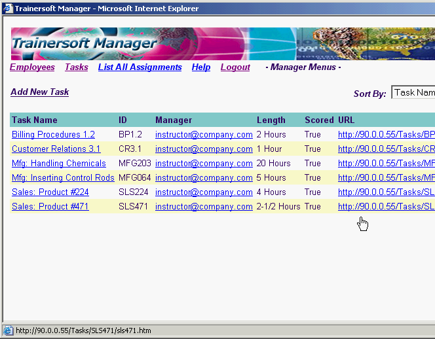Open the Tasks menu link
This screenshot has height=339, width=435.
[77, 67]
